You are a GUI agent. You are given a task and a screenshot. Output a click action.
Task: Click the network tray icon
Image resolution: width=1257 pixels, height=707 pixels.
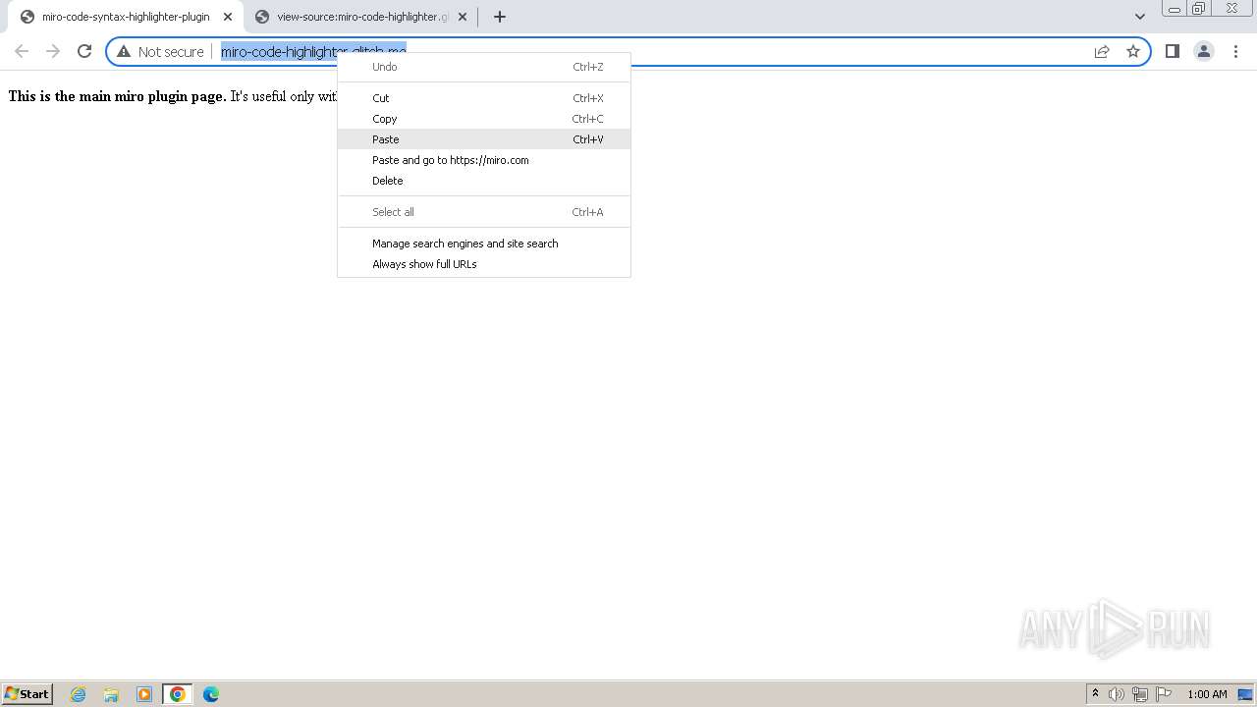pyautogui.click(x=1140, y=694)
